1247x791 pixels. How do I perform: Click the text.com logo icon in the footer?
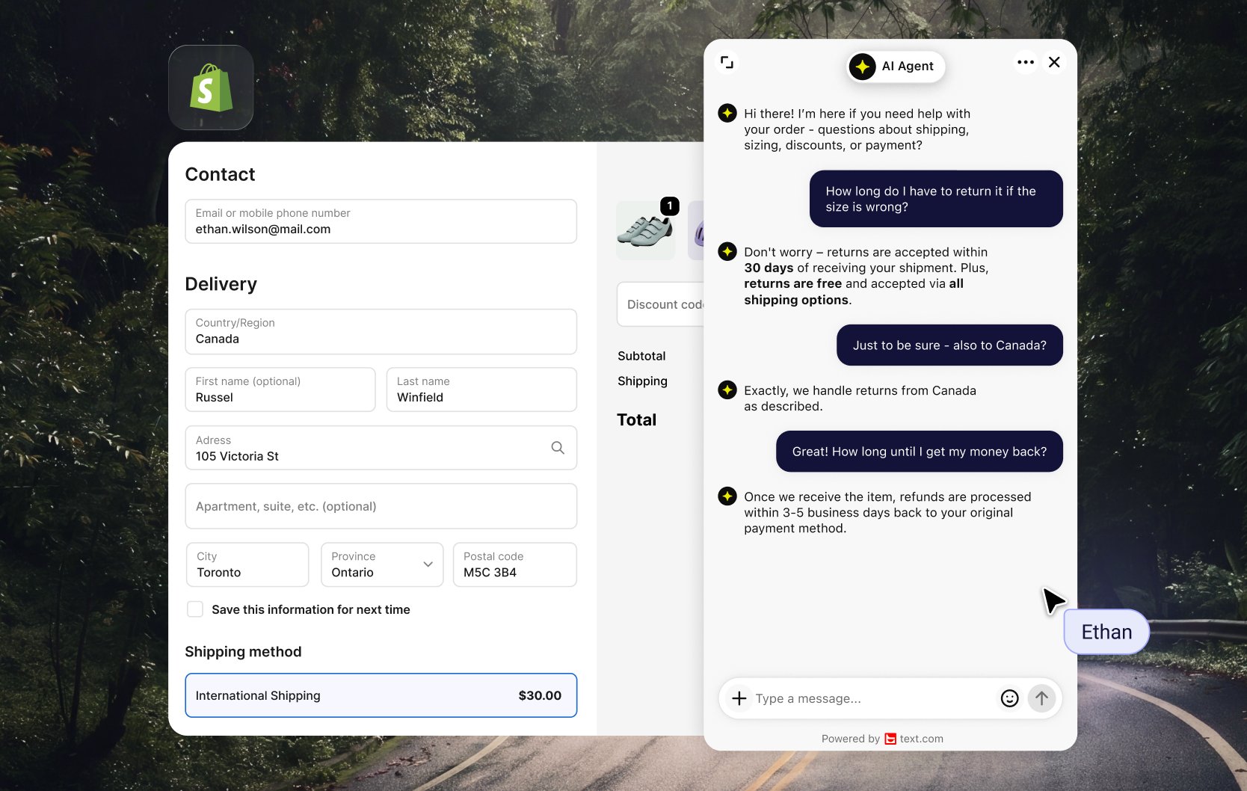(890, 739)
